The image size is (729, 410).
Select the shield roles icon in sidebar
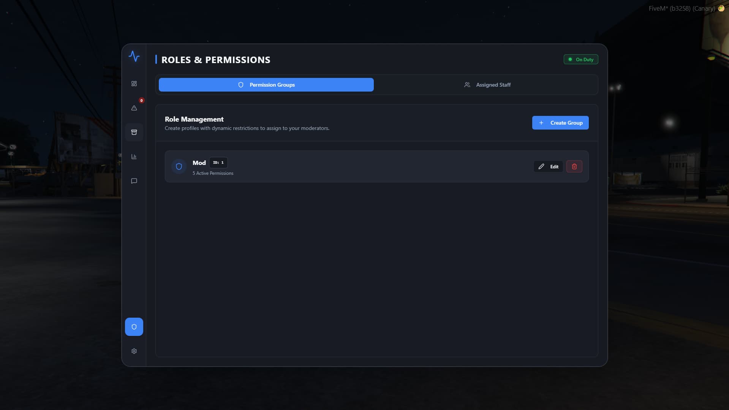click(x=134, y=327)
